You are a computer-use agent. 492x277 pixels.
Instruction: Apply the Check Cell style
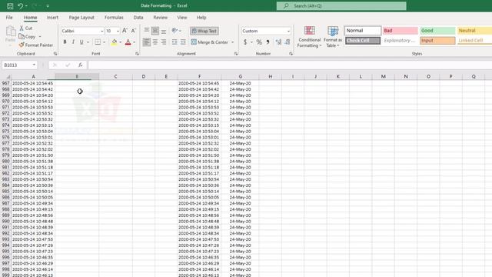pyautogui.click(x=363, y=41)
